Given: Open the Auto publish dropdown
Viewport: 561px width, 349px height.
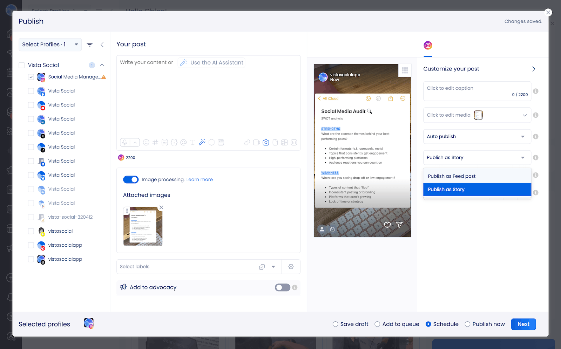Looking at the screenshot, I should (477, 137).
